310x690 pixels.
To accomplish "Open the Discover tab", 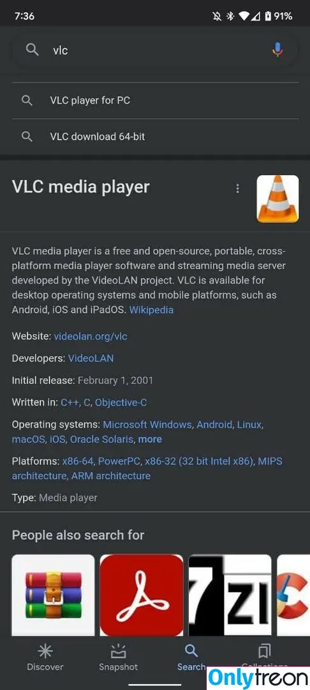I will tap(45, 658).
